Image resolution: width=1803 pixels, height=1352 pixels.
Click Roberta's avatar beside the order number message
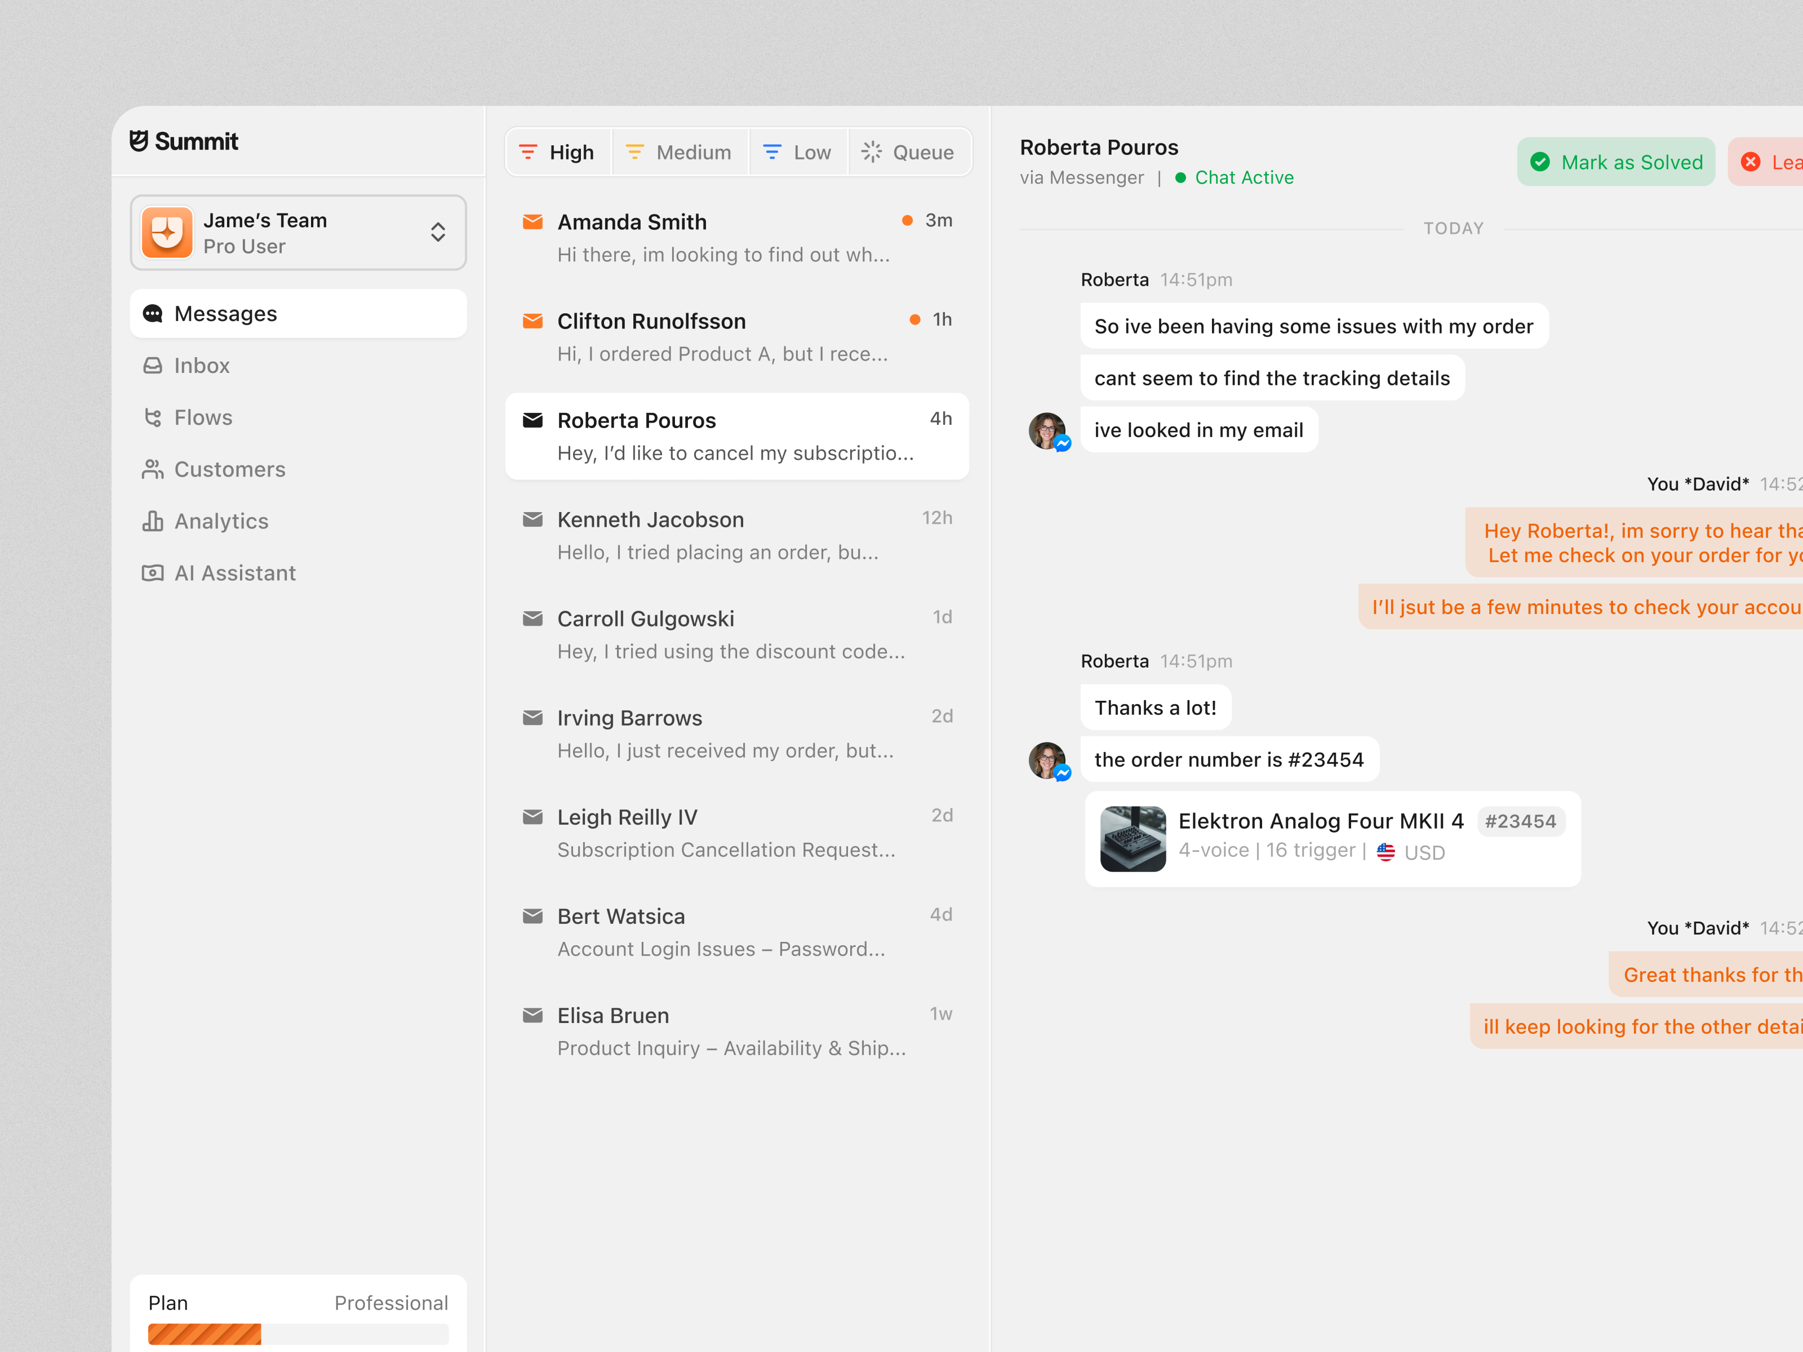click(x=1048, y=760)
